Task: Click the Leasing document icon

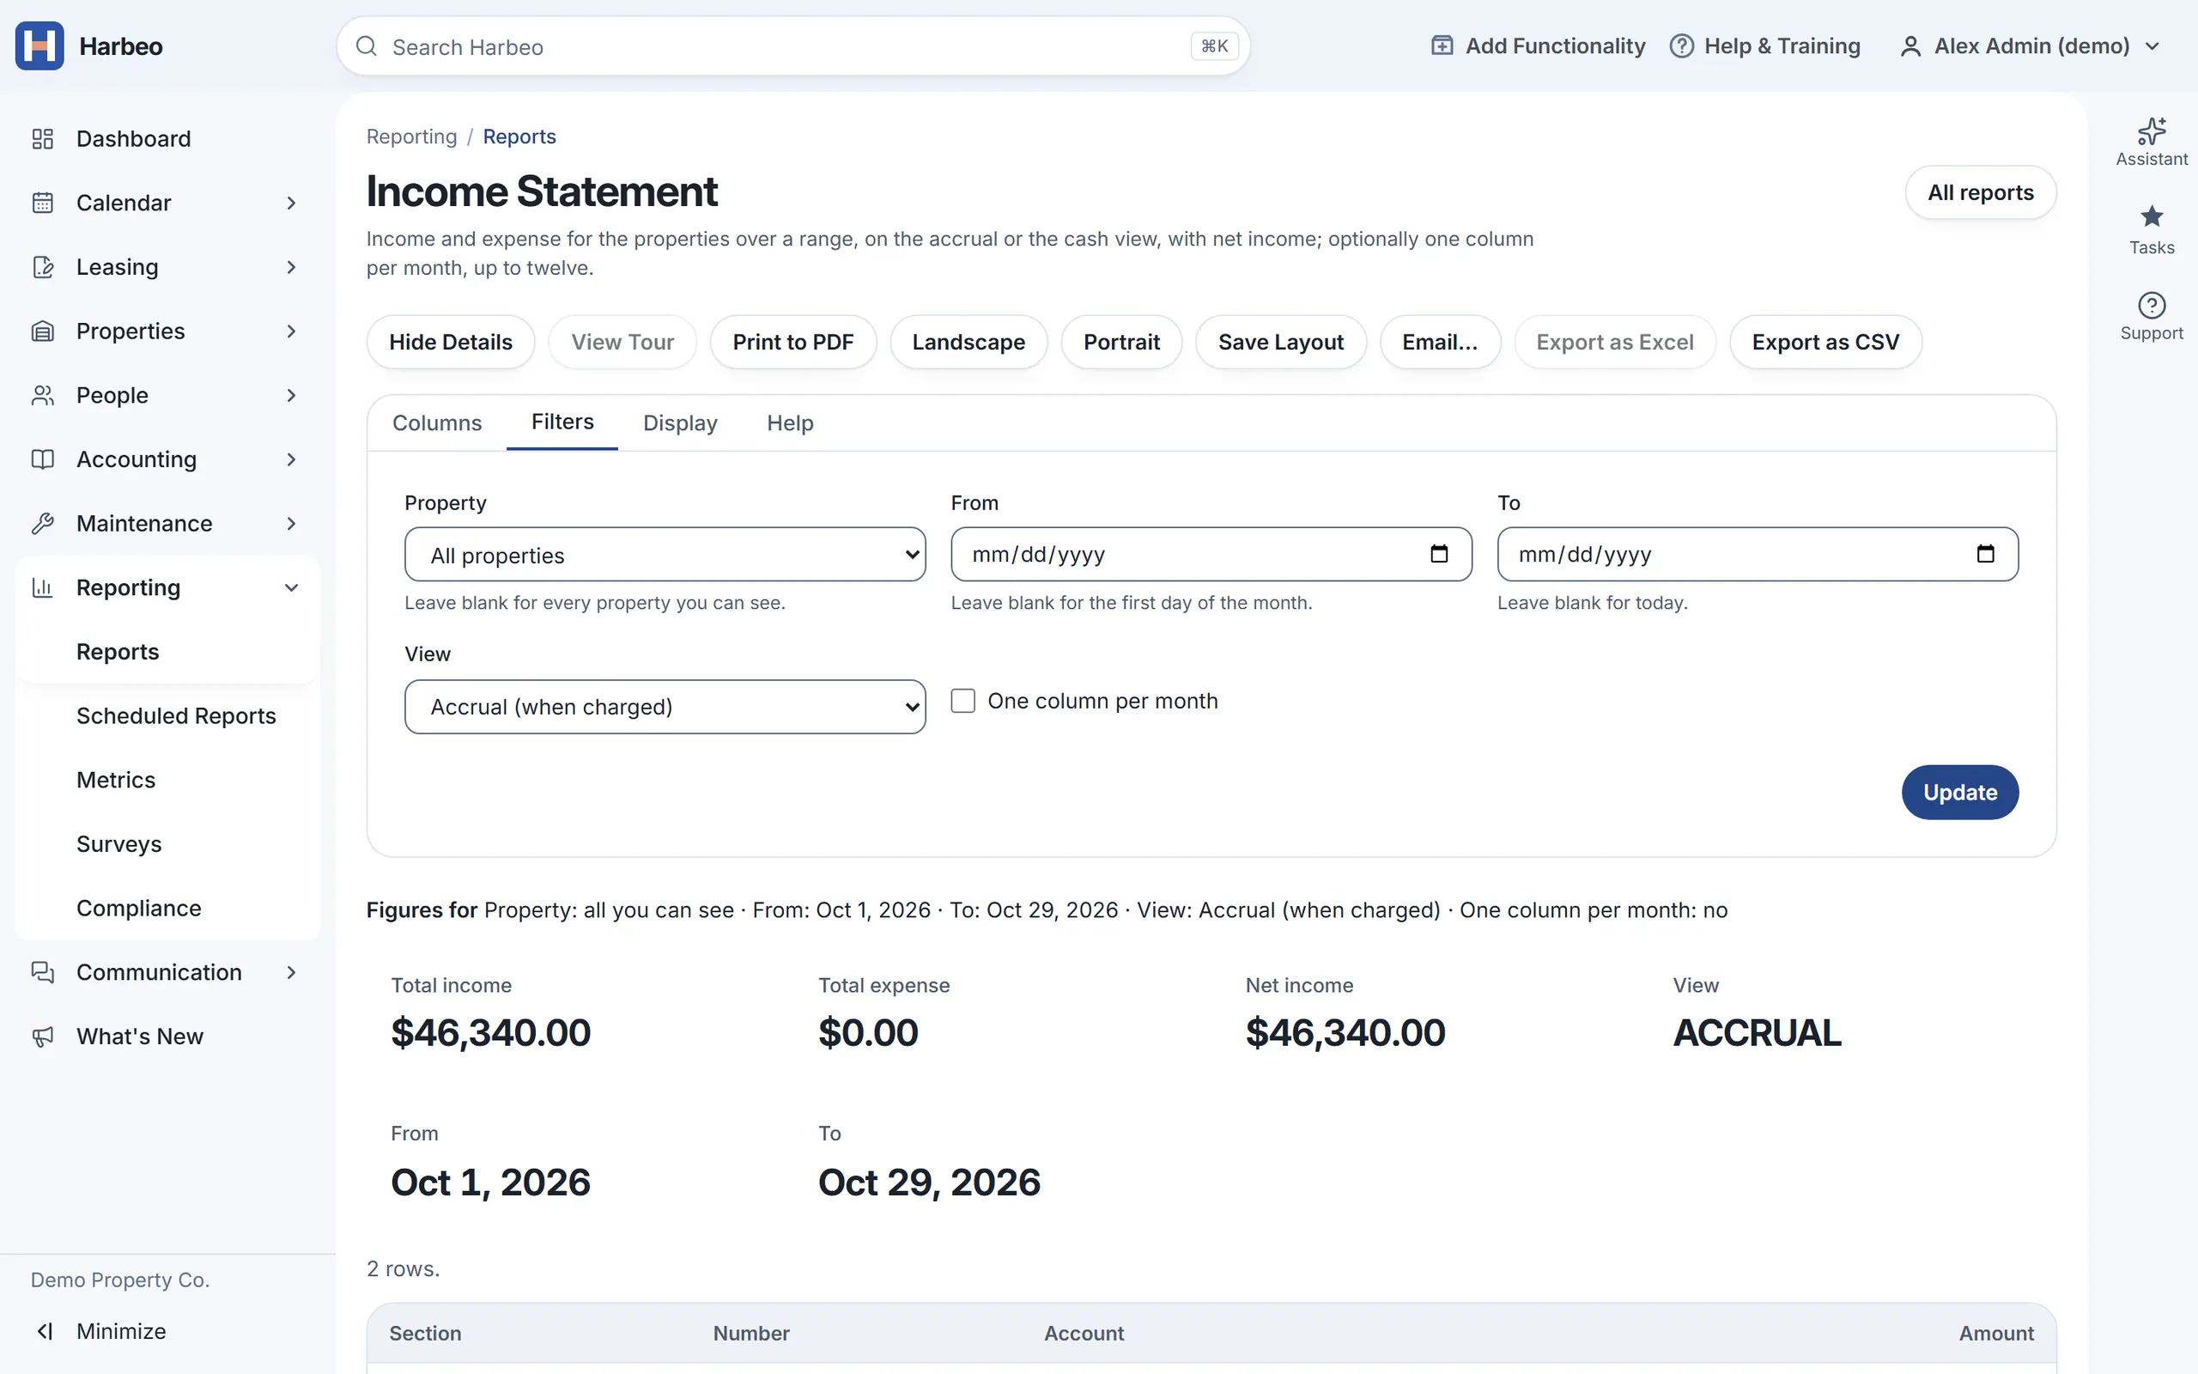Action: point(43,267)
